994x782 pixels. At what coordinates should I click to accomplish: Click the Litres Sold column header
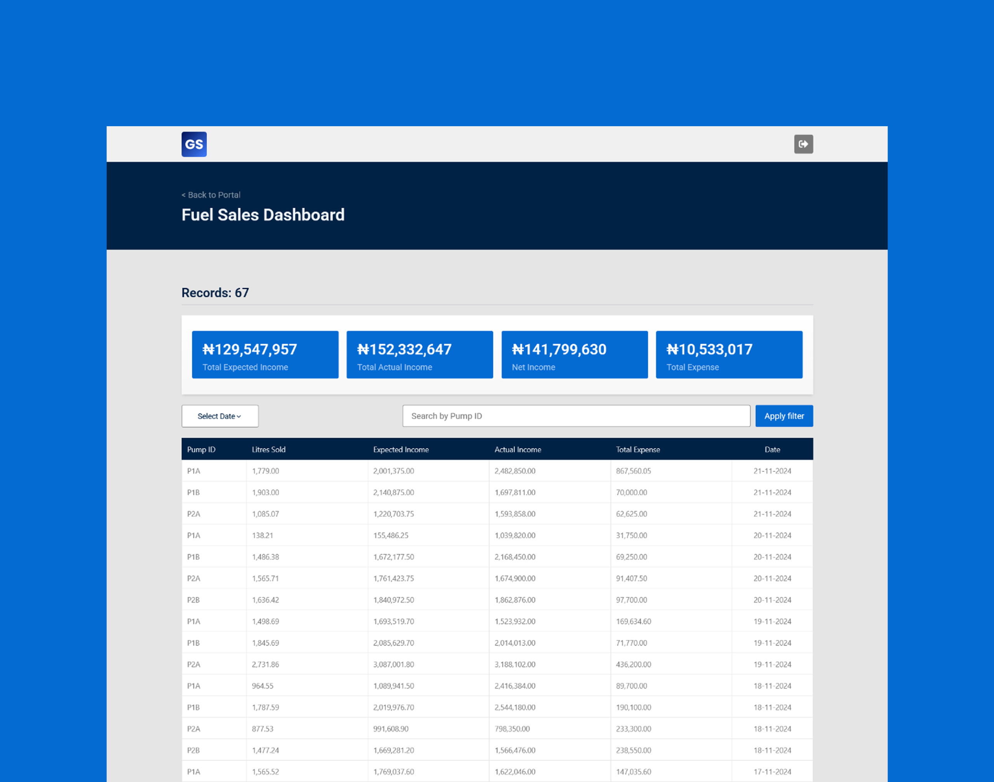pos(268,450)
